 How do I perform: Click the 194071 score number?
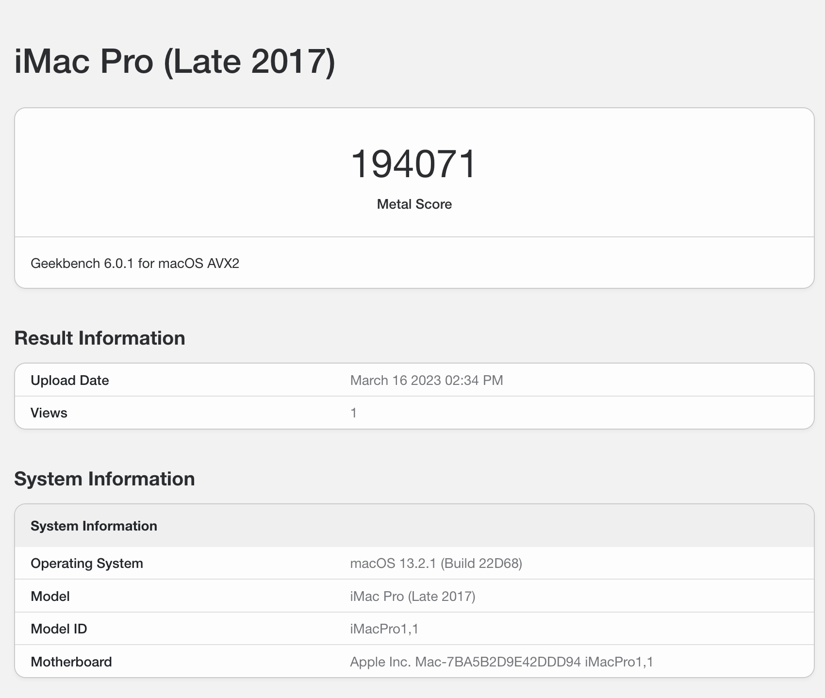click(414, 164)
